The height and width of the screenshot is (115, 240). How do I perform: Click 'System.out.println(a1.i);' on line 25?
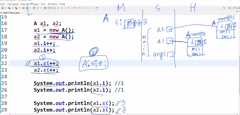[x=72, y=83]
